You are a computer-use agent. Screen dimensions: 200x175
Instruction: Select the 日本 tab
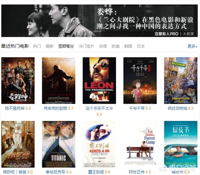[x=141, y=46]
